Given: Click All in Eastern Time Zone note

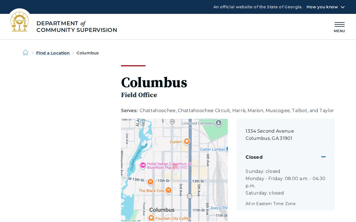Looking at the screenshot, I should [x=271, y=204].
